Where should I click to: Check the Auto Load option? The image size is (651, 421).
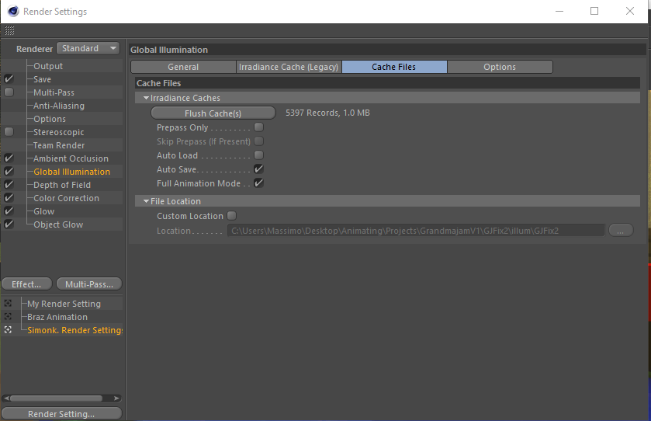[258, 155]
